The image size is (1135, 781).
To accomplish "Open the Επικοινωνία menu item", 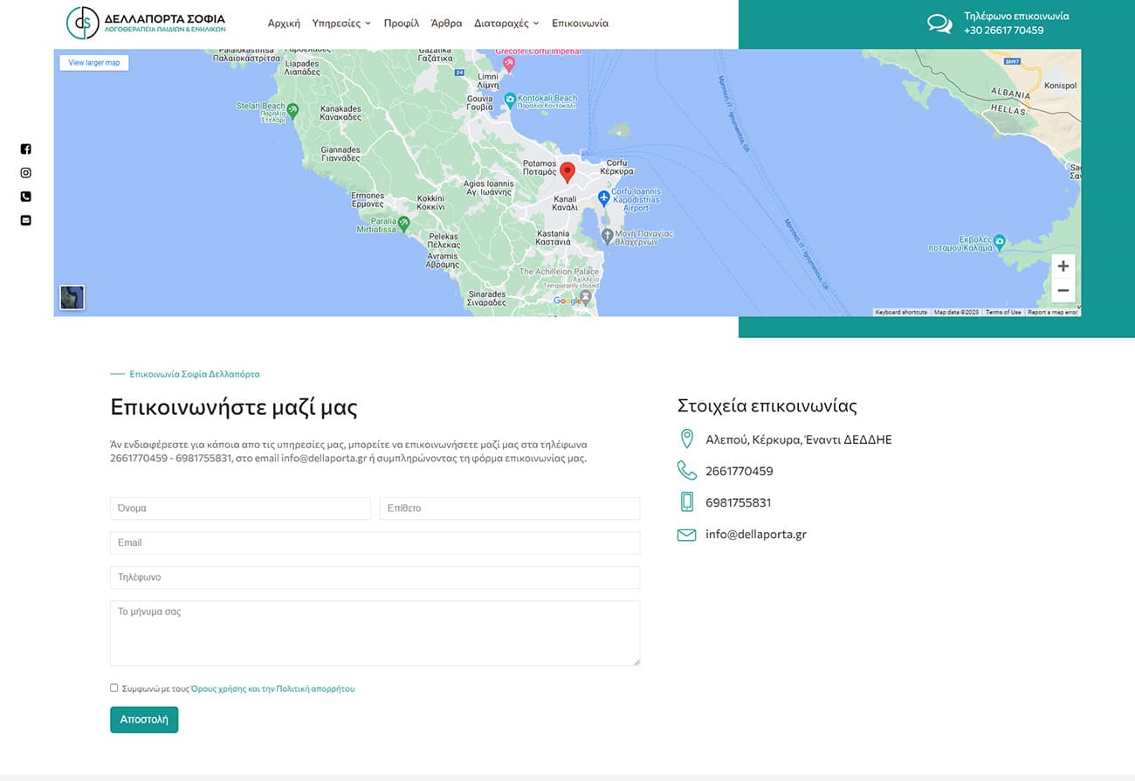I will click(x=580, y=24).
